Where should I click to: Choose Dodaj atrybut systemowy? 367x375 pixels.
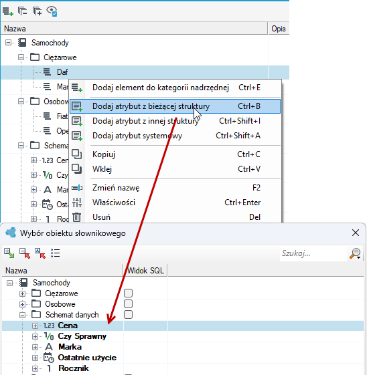pyautogui.click(x=175, y=136)
